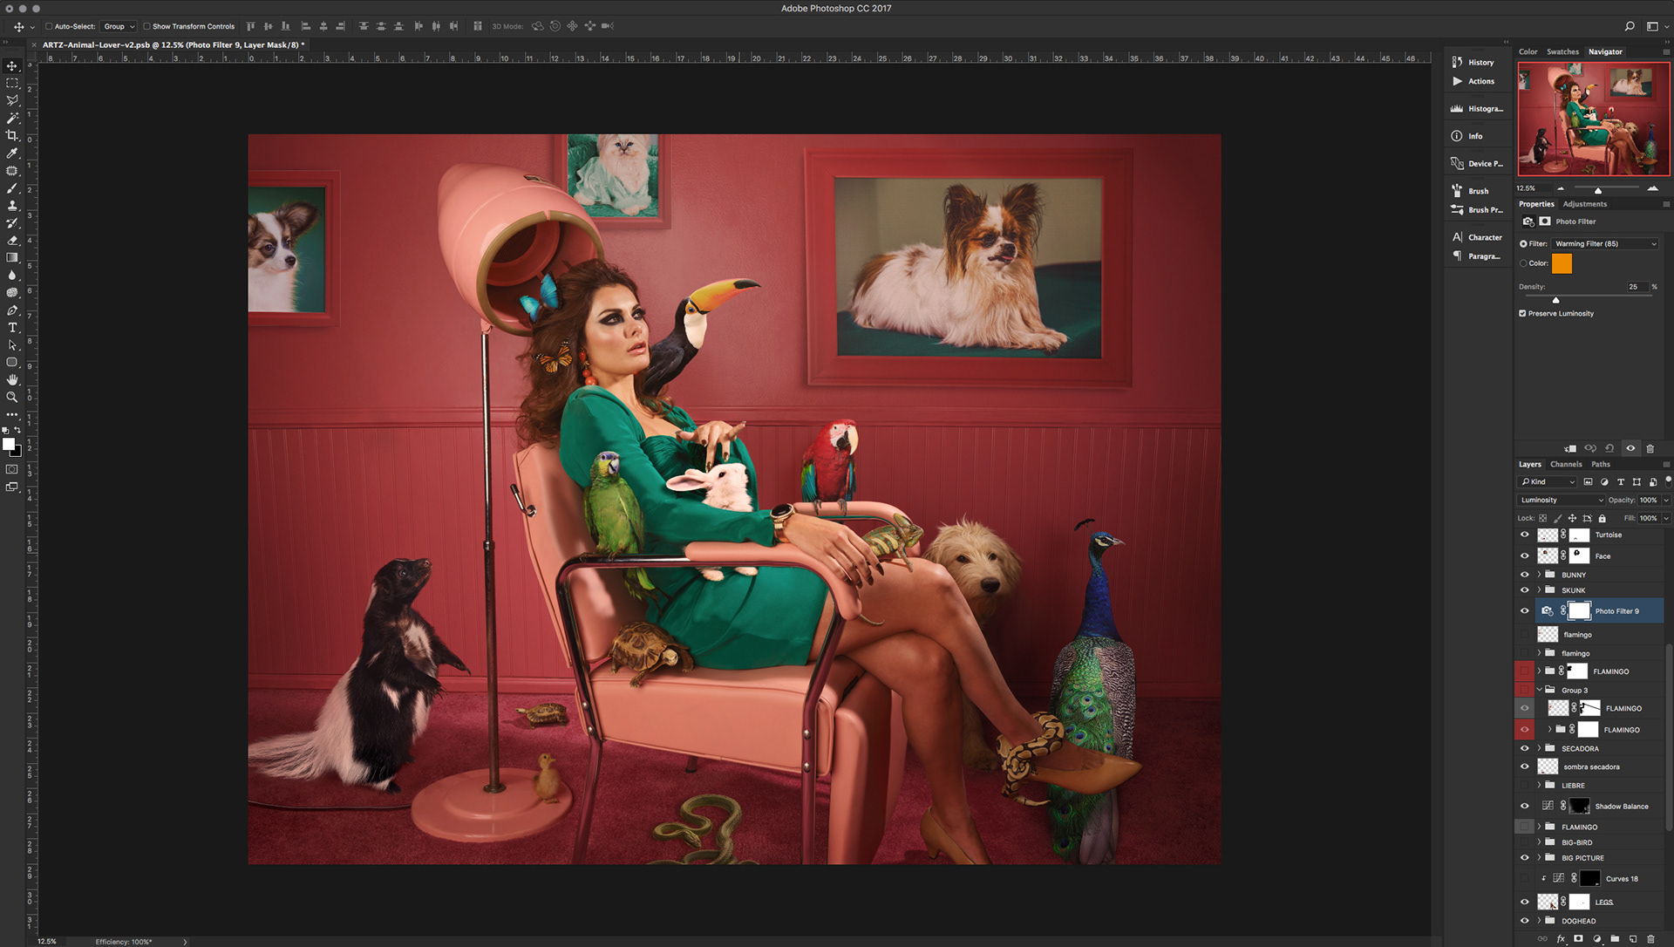Open the Luminosity blend mode dropdown
The height and width of the screenshot is (947, 1674).
click(x=1561, y=500)
